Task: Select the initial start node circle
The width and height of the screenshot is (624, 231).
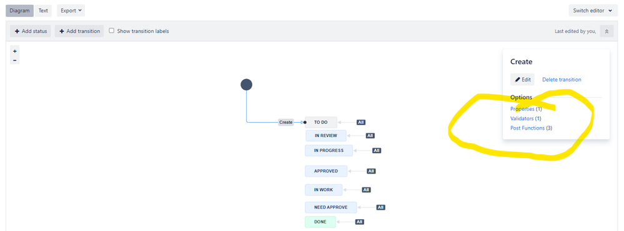Action: 246,85
